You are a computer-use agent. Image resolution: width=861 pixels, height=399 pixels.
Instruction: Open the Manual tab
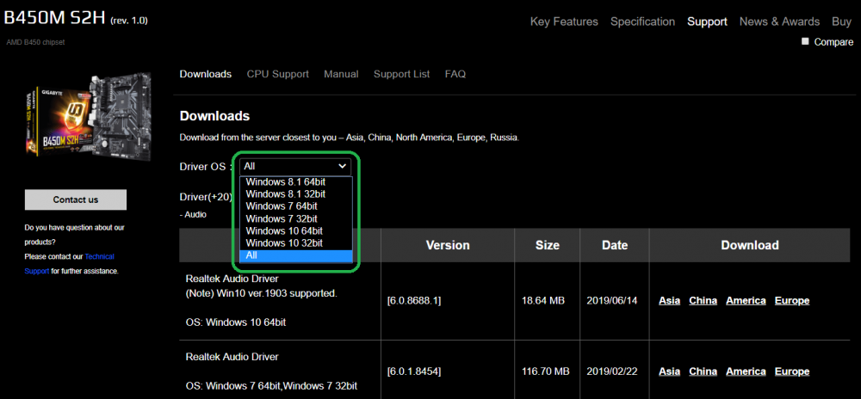click(x=341, y=74)
